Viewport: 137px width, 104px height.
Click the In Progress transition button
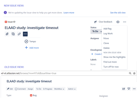point(48,89)
